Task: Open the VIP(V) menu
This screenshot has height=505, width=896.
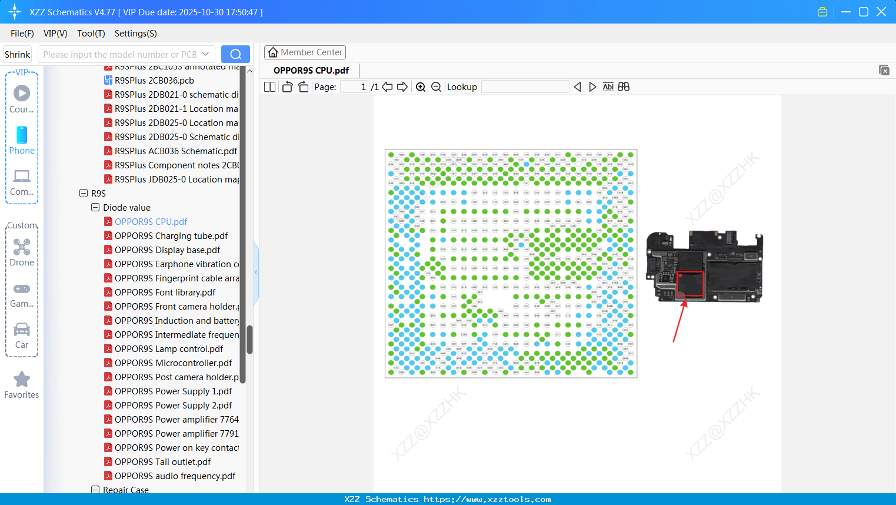Action: tap(55, 34)
